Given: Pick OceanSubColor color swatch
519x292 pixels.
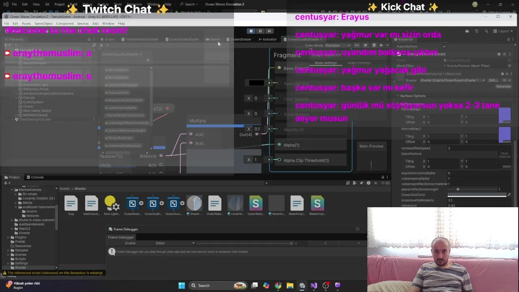Looking at the screenshot, I should coord(477,195).
